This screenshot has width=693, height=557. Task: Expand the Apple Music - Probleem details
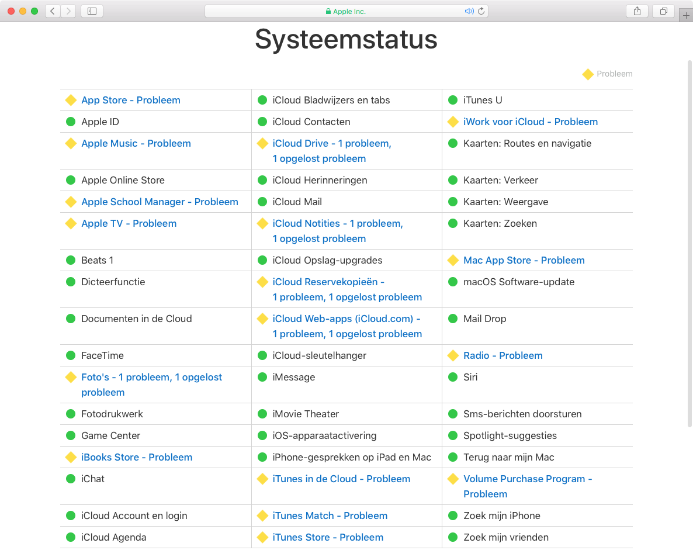136,143
